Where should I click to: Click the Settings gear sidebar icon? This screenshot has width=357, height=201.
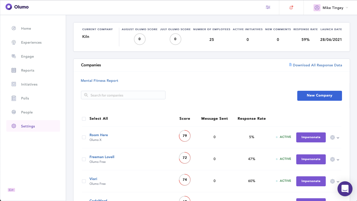(14, 126)
